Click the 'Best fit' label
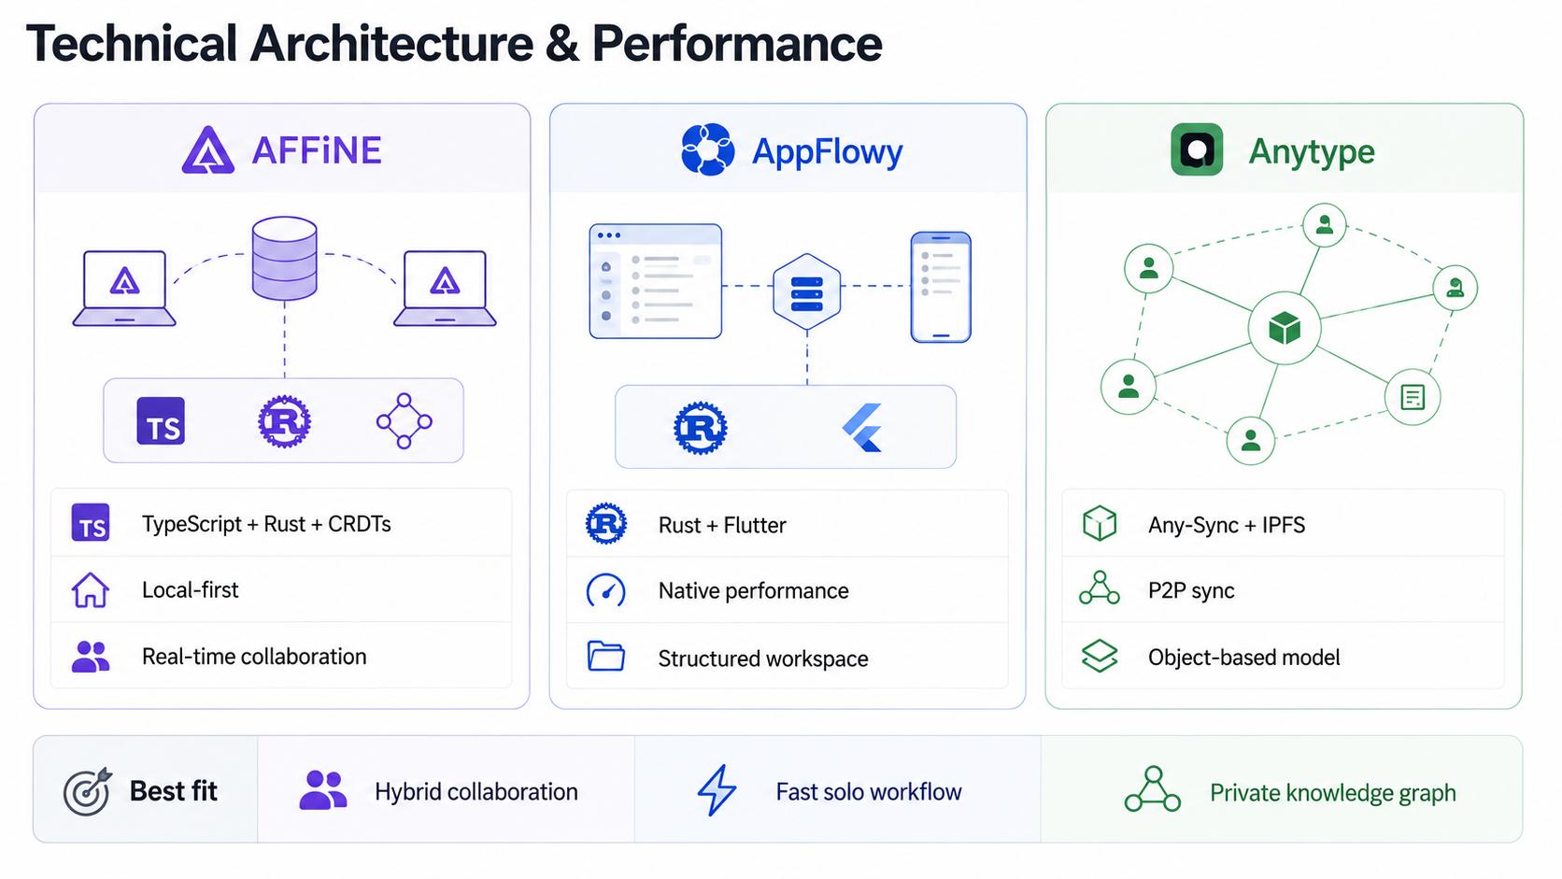This screenshot has width=1562, height=879. pos(174,791)
